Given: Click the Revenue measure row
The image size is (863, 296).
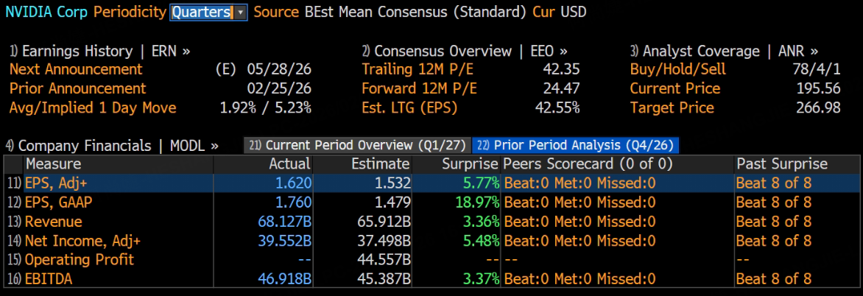Looking at the screenshot, I should tap(54, 221).
